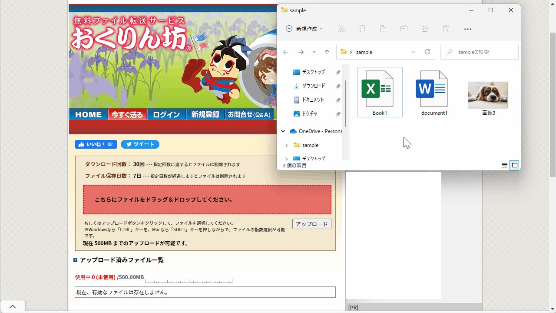This screenshot has width=556, height=313.
Task: Open the 今すぐ送る navigation tab
Action: click(x=127, y=114)
